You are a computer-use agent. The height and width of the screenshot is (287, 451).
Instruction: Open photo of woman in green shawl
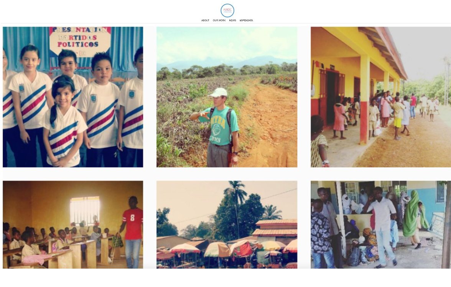381,225
